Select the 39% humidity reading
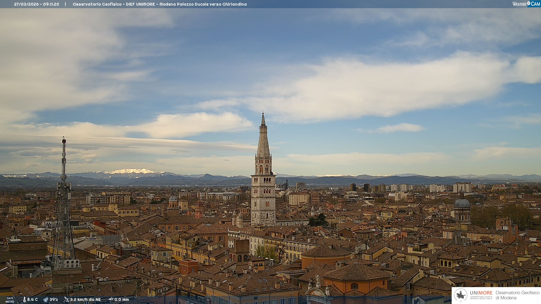The width and height of the screenshot is (541, 304). (x=54, y=299)
